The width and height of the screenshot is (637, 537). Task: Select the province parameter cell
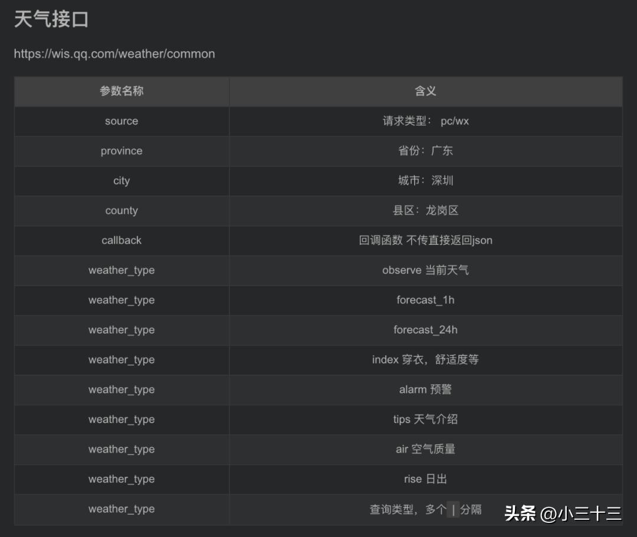[x=121, y=151]
